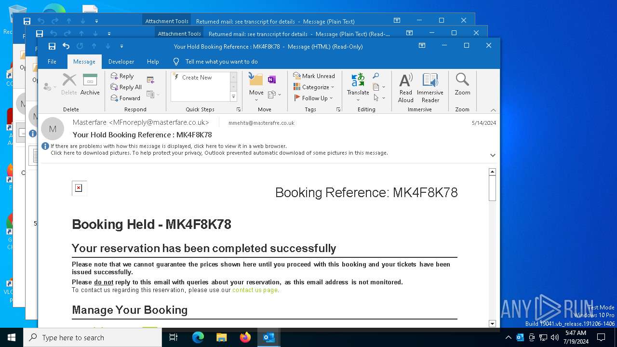Open the Help ribbon tab
617x347 pixels.
click(x=153, y=62)
